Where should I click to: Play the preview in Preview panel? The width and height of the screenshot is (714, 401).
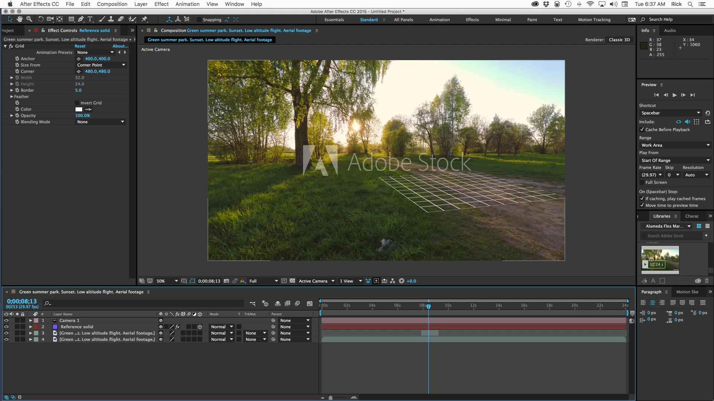pyautogui.click(x=675, y=95)
